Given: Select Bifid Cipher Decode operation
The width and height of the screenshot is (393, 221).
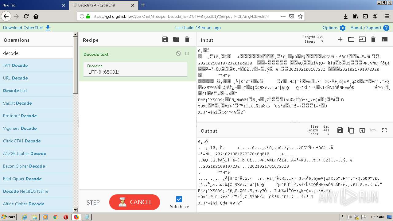Looking at the screenshot, I should click(x=37, y=179).
